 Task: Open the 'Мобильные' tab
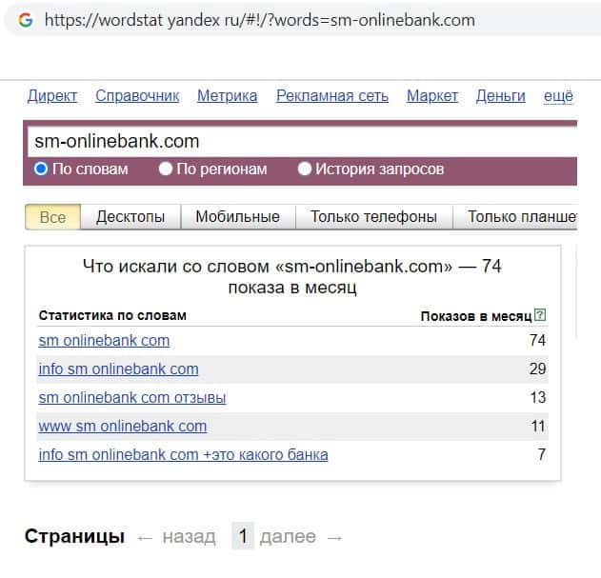237,217
